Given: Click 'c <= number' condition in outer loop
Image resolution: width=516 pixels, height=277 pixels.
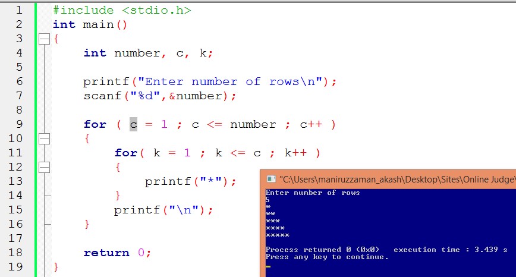Looking at the screenshot, I should 234,124.
